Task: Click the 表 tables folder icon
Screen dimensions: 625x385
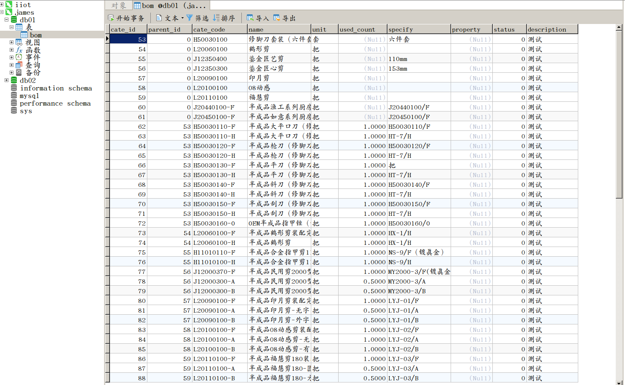Action: pos(19,27)
